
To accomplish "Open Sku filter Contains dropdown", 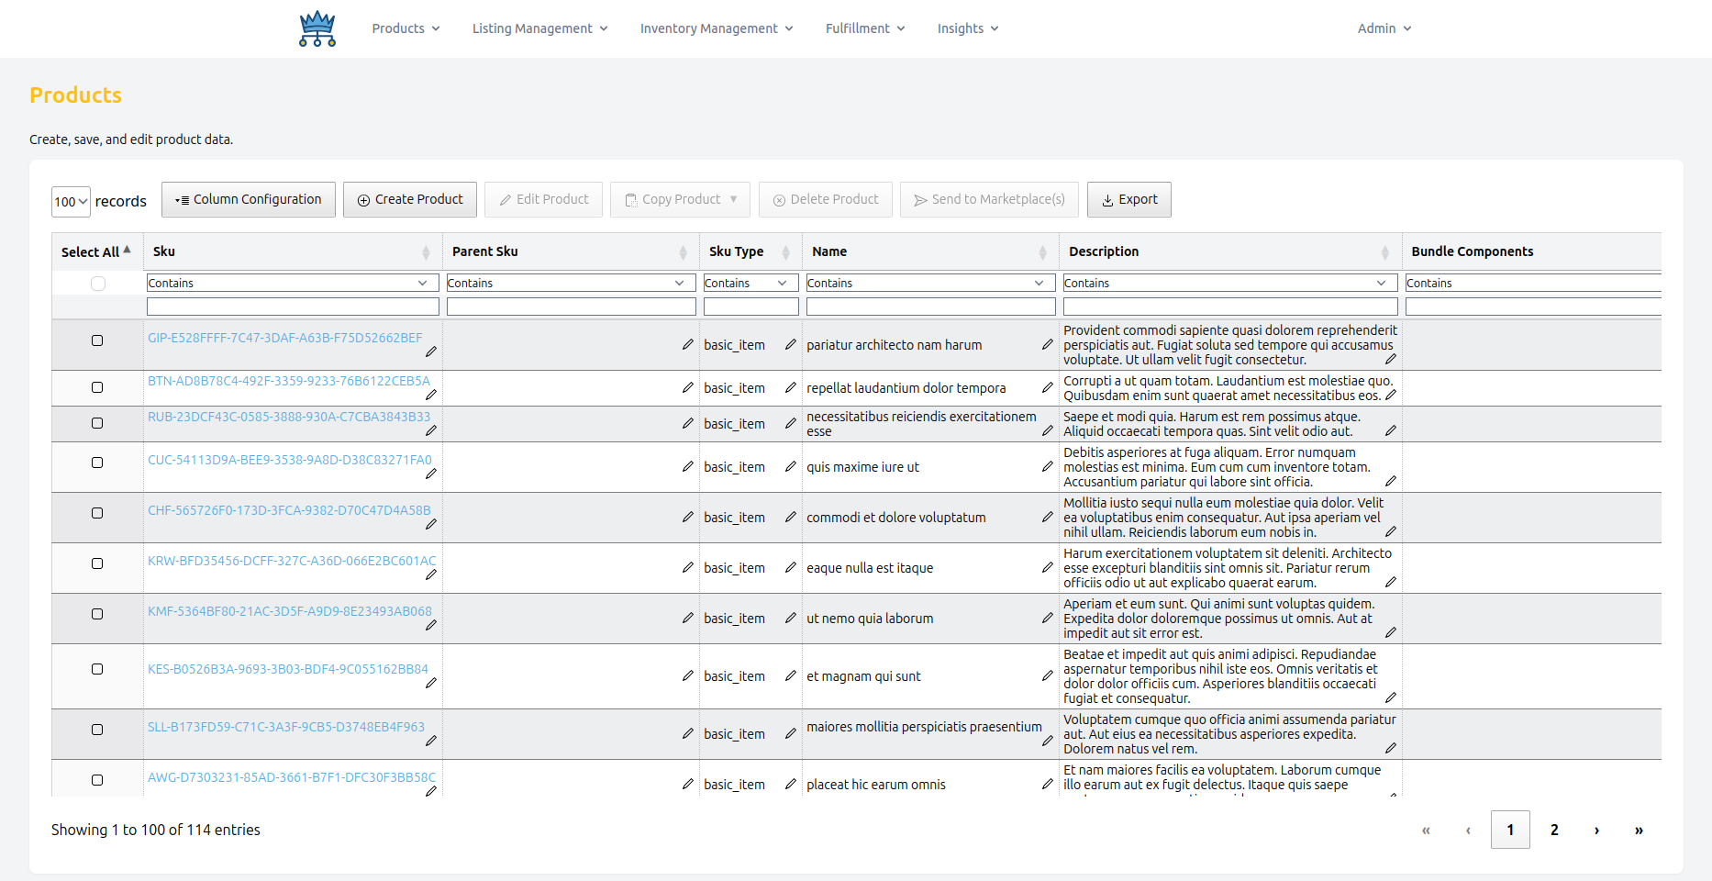I will pyautogui.click(x=293, y=283).
